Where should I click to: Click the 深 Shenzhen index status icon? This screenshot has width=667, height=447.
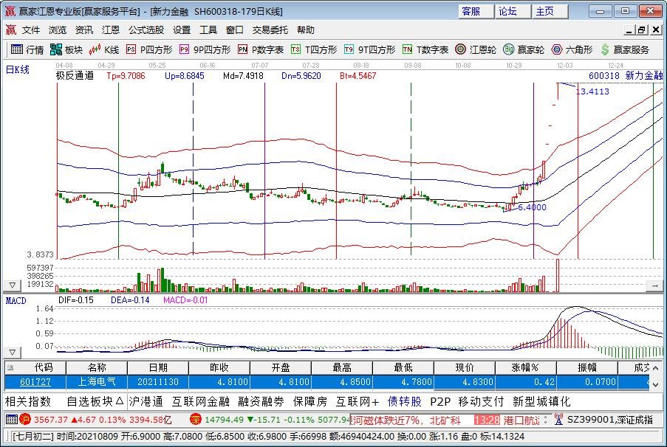pos(195,420)
